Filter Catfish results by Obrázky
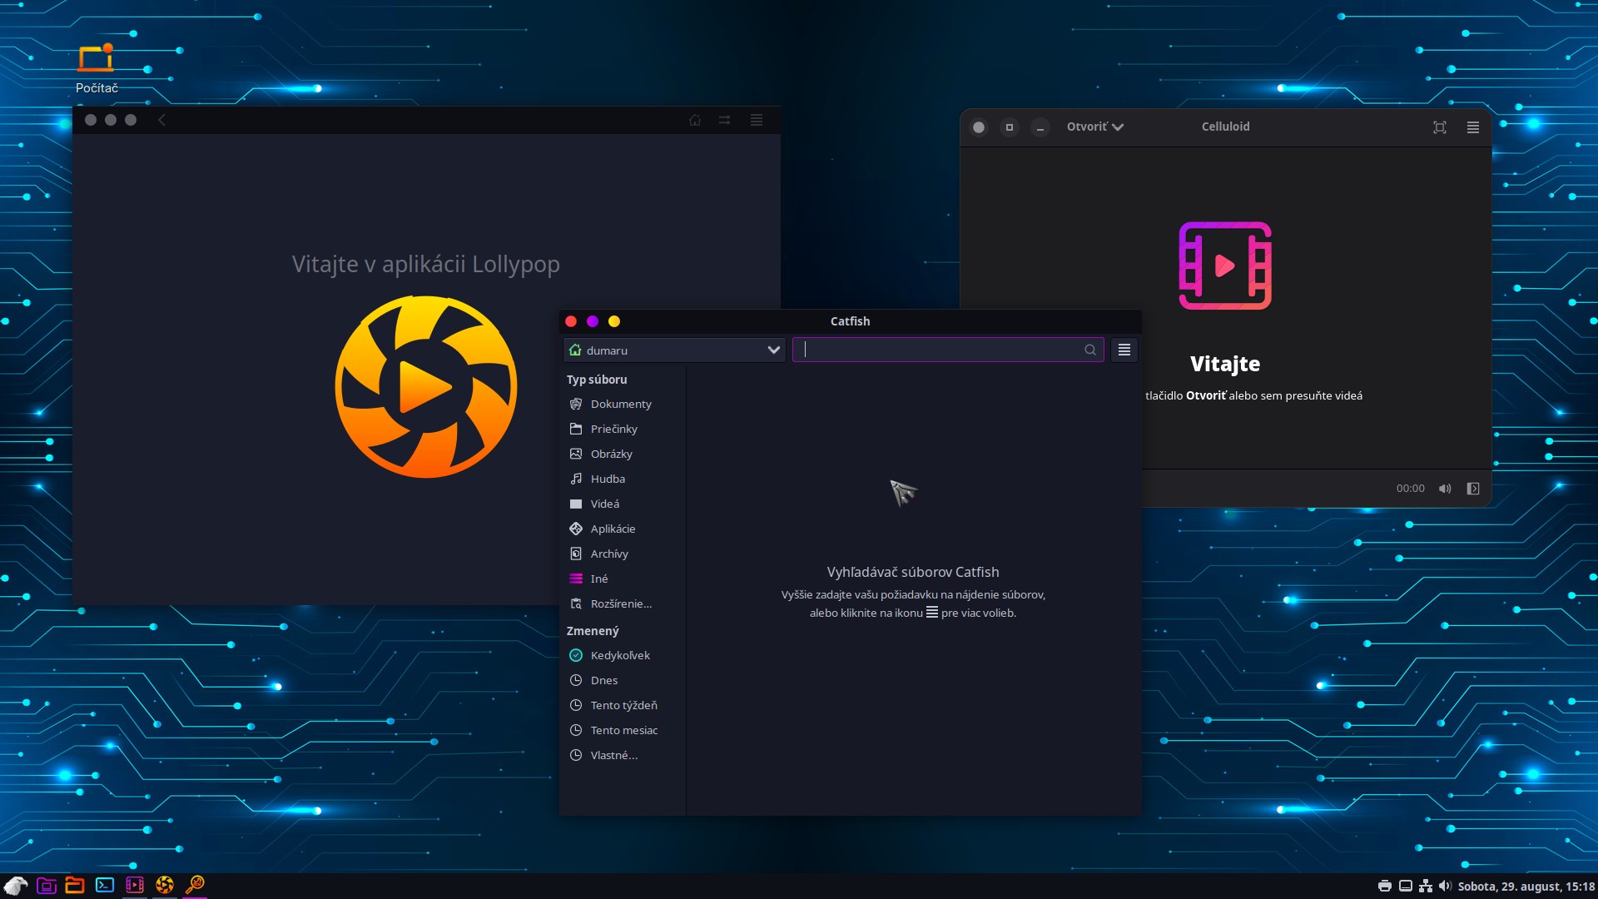Image resolution: width=1598 pixels, height=899 pixels. click(x=623, y=454)
